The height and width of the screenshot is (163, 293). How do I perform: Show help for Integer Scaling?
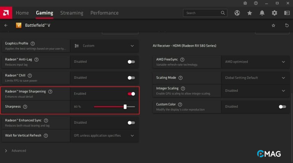(183, 89)
